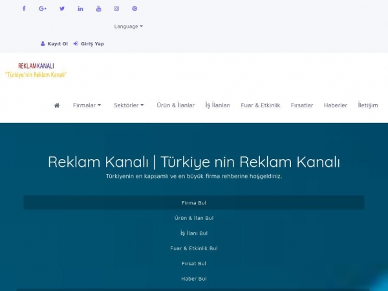Expand the Language dropdown
Image resolution: width=388 pixels, height=291 pixels.
(x=129, y=27)
